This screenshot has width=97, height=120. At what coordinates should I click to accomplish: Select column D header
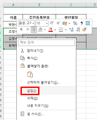tap(92, 5)
